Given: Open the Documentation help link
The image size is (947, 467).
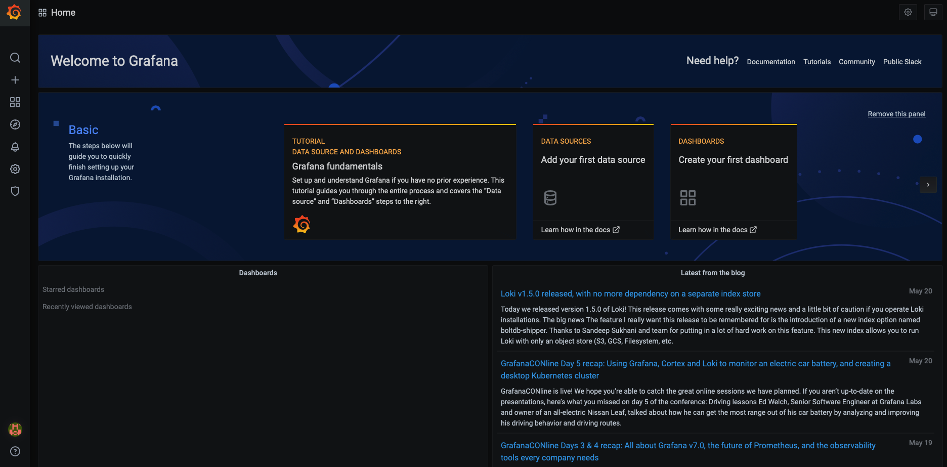Looking at the screenshot, I should coord(771,62).
